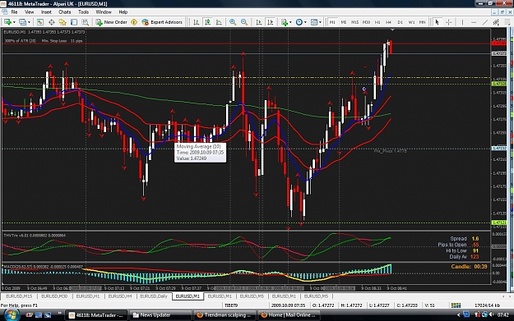Image resolution: width=514 pixels, height=321 pixels.
Task: Zoom out on the chart
Action: tap(244, 22)
